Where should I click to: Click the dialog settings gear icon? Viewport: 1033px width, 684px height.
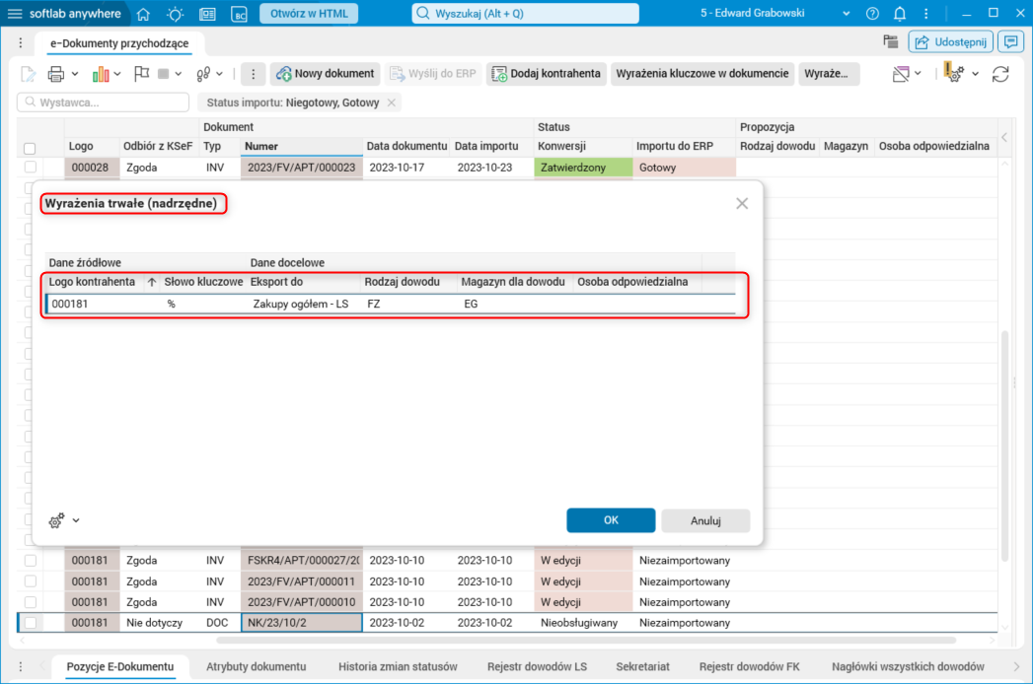pos(56,520)
